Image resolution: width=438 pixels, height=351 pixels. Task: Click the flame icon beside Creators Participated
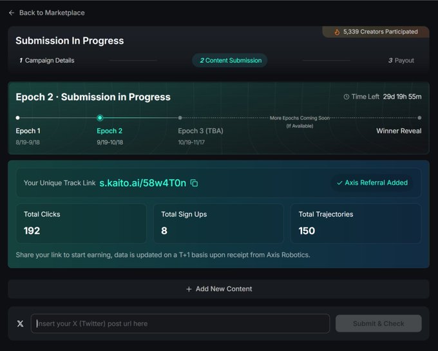[x=337, y=32]
